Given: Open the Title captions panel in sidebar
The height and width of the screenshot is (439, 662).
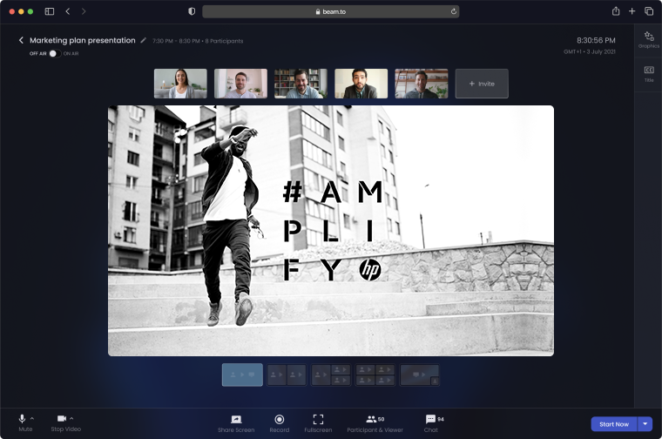Looking at the screenshot, I should [649, 74].
